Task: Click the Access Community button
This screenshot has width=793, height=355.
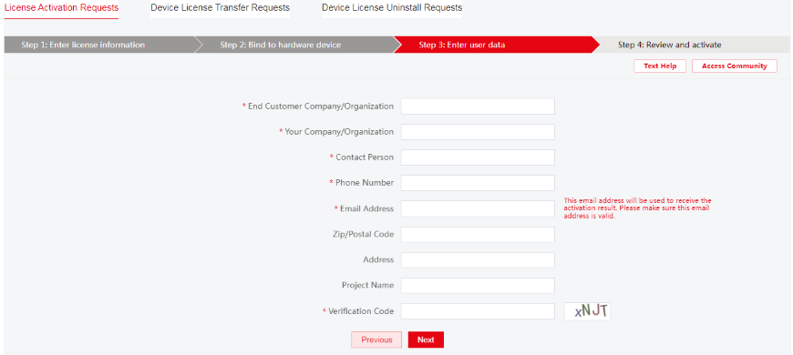Action: [x=735, y=66]
